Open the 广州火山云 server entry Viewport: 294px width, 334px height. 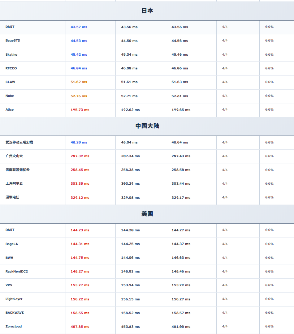click(14, 156)
